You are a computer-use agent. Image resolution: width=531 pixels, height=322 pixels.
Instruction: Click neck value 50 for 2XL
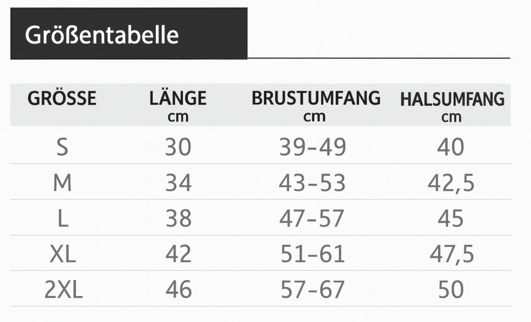[451, 290]
